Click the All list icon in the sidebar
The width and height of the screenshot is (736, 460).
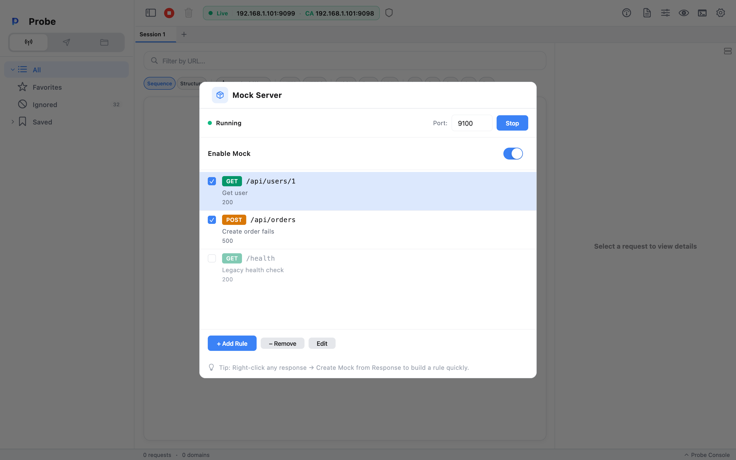tap(22, 69)
